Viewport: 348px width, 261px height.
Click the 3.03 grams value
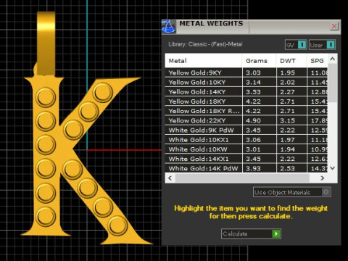tap(253, 72)
